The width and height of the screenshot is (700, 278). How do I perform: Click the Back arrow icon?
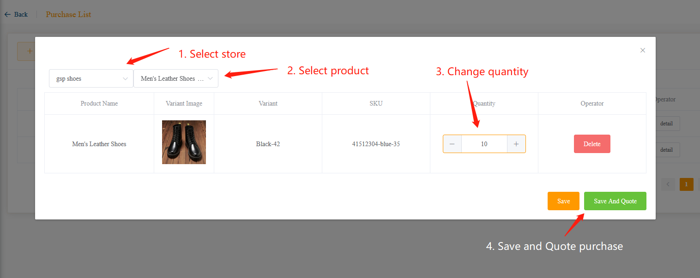click(7, 14)
